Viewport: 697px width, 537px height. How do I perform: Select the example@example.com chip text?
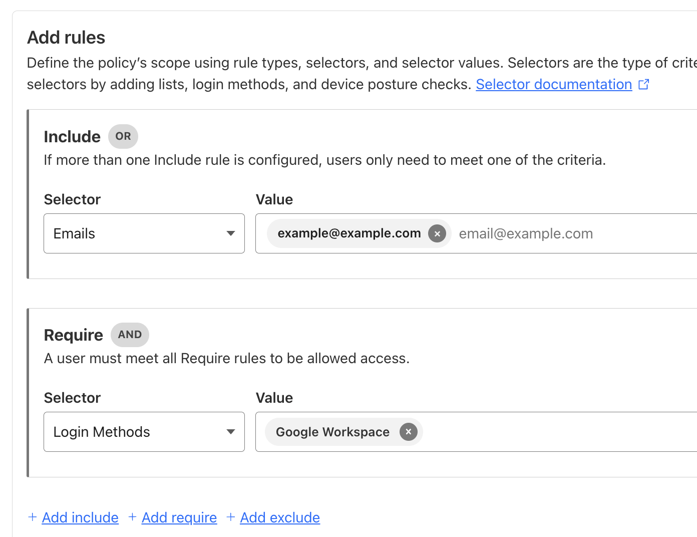[x=349, y=233]
